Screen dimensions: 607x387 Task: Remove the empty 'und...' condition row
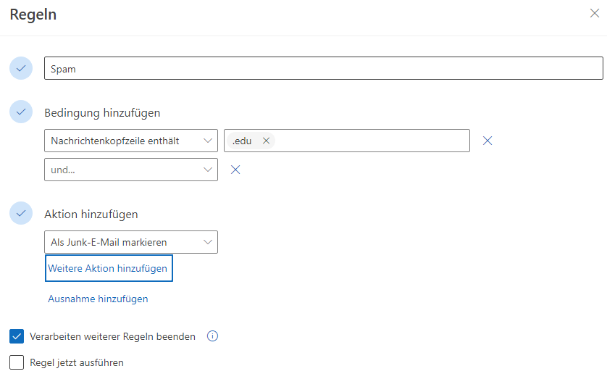click(x=235, y=170)
